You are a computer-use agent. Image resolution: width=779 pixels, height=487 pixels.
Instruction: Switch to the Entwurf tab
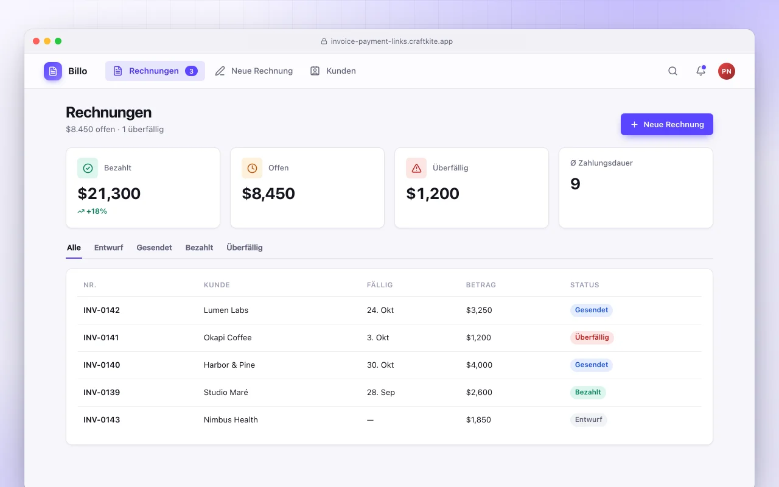pos(109,248)
